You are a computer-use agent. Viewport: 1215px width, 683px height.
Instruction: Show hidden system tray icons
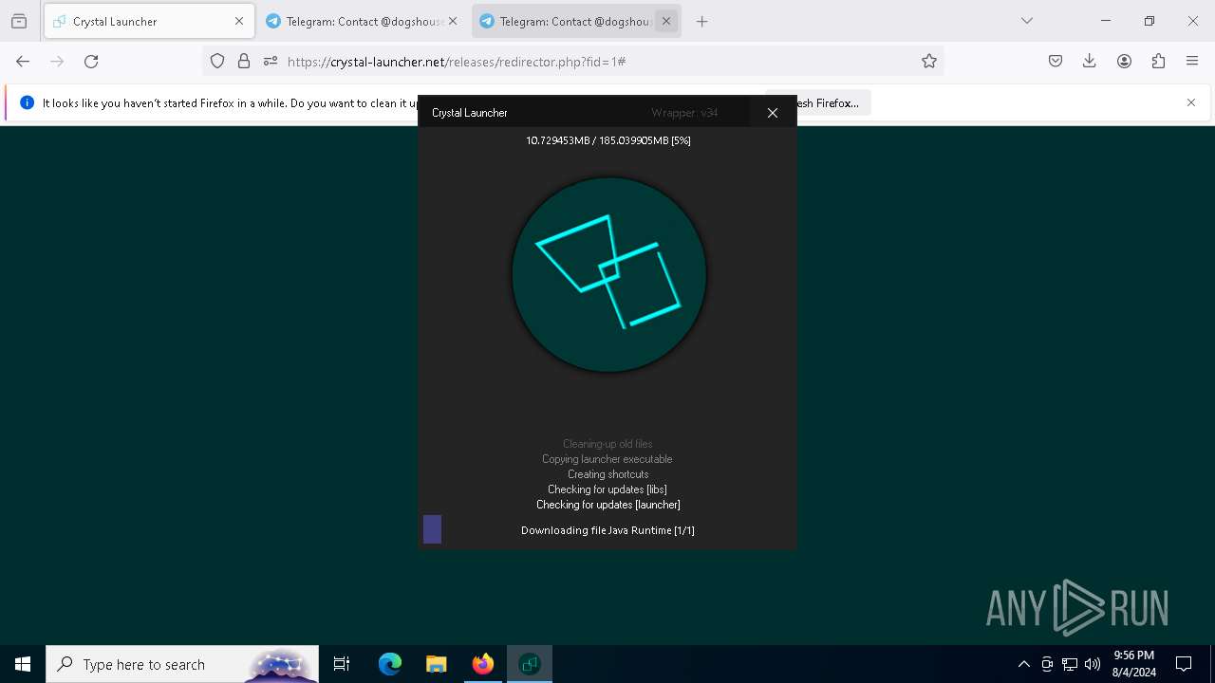1023,664
